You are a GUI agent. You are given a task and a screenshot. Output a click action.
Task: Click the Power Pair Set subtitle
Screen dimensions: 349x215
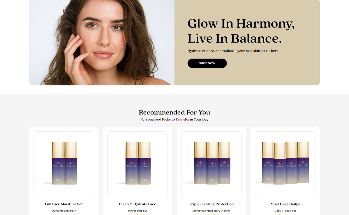point(137,211)
